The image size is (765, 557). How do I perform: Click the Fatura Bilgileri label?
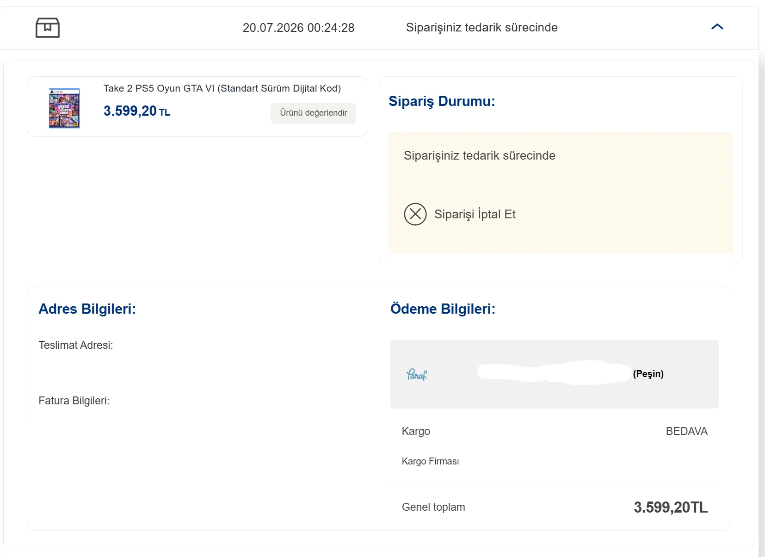tap(74, 401)
